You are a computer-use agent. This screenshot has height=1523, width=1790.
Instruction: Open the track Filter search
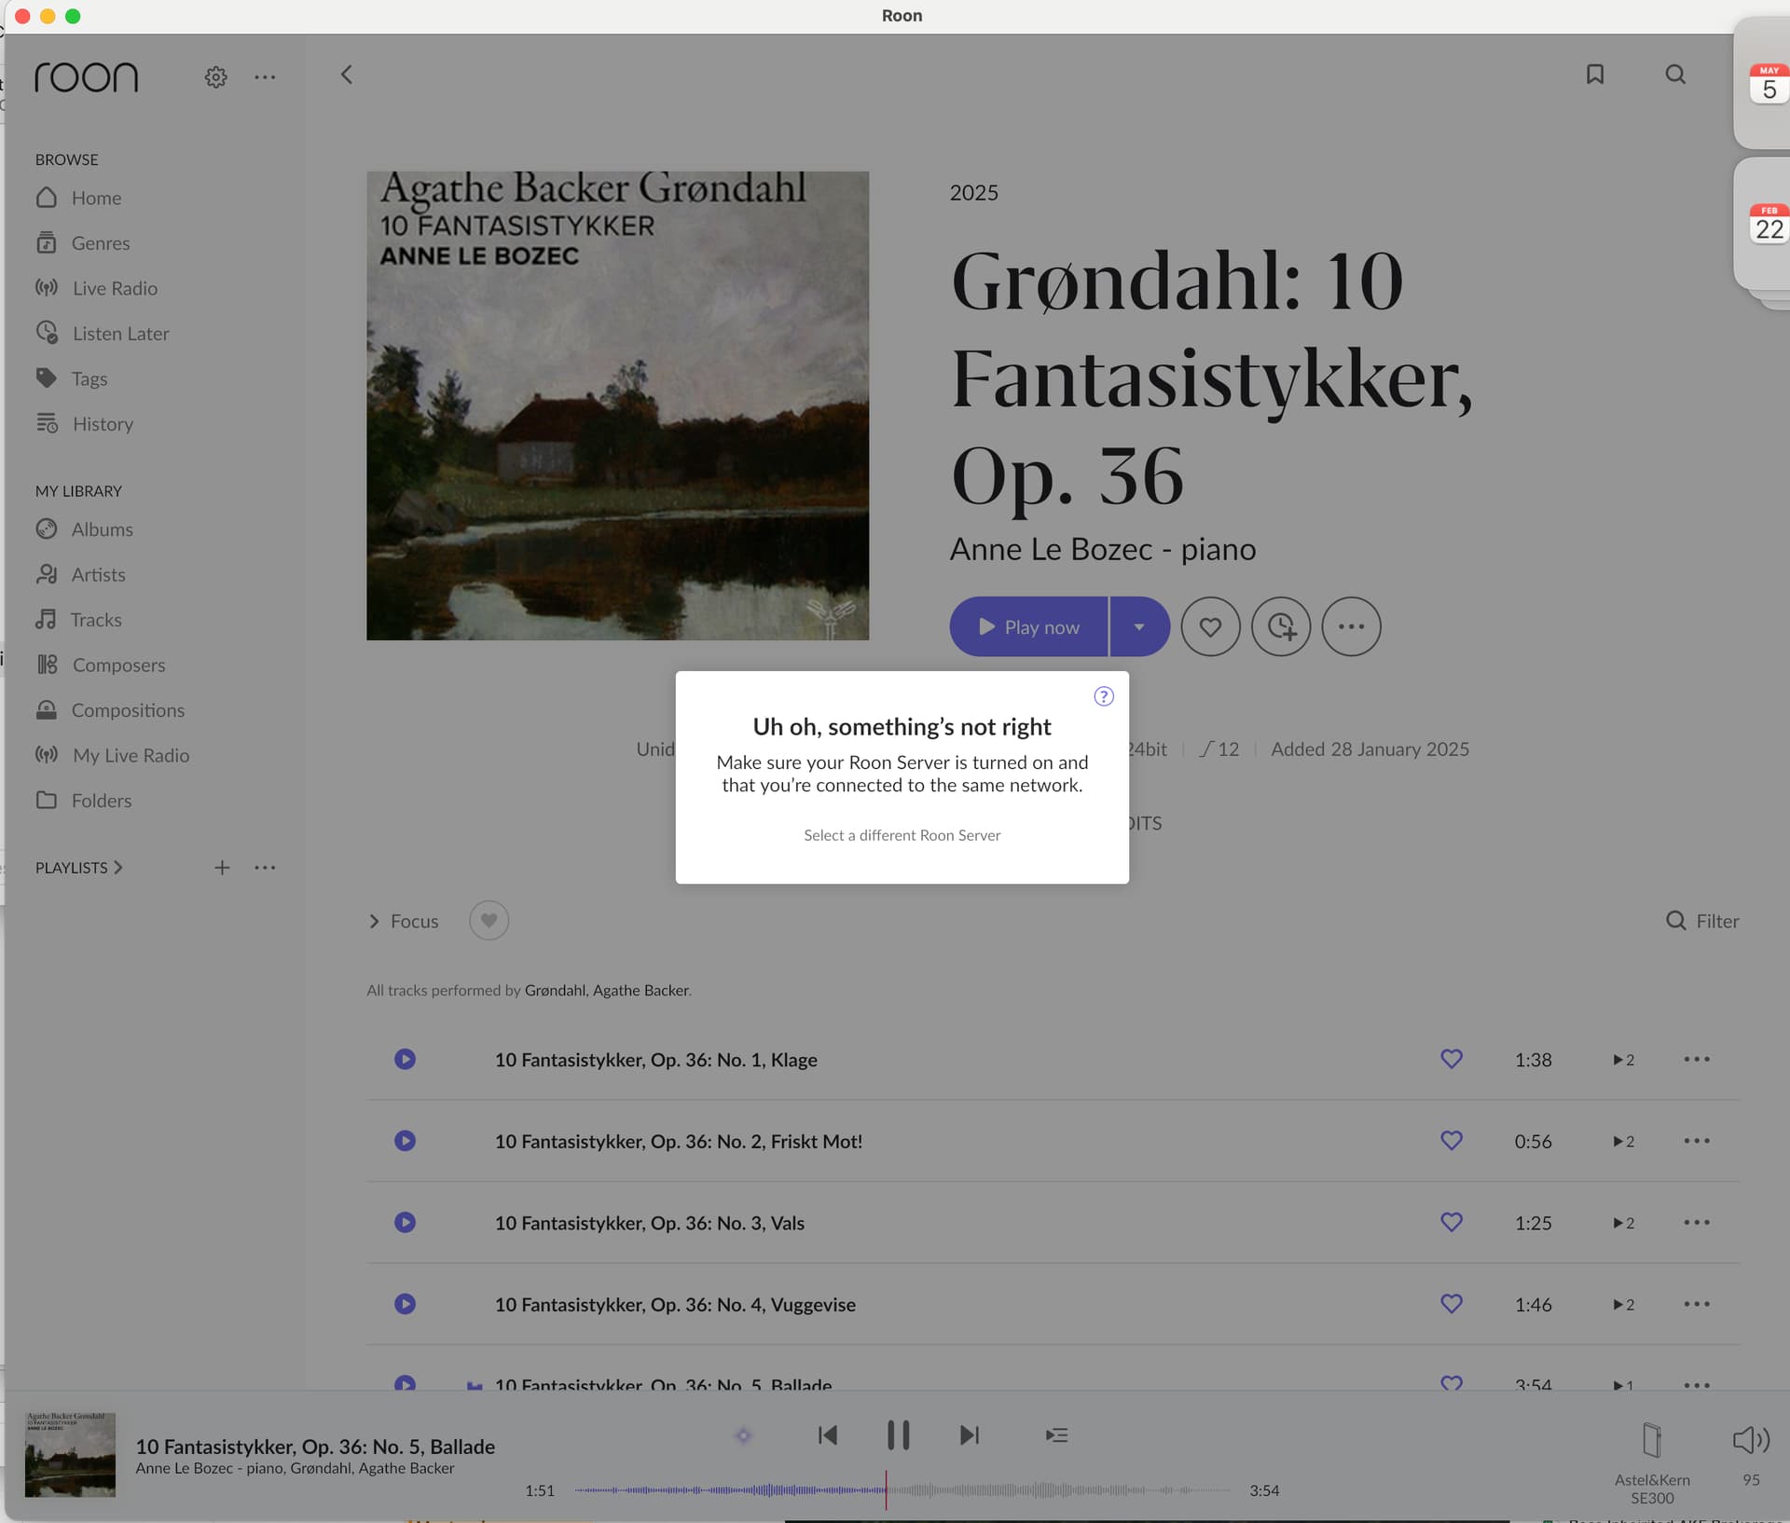1702,921
